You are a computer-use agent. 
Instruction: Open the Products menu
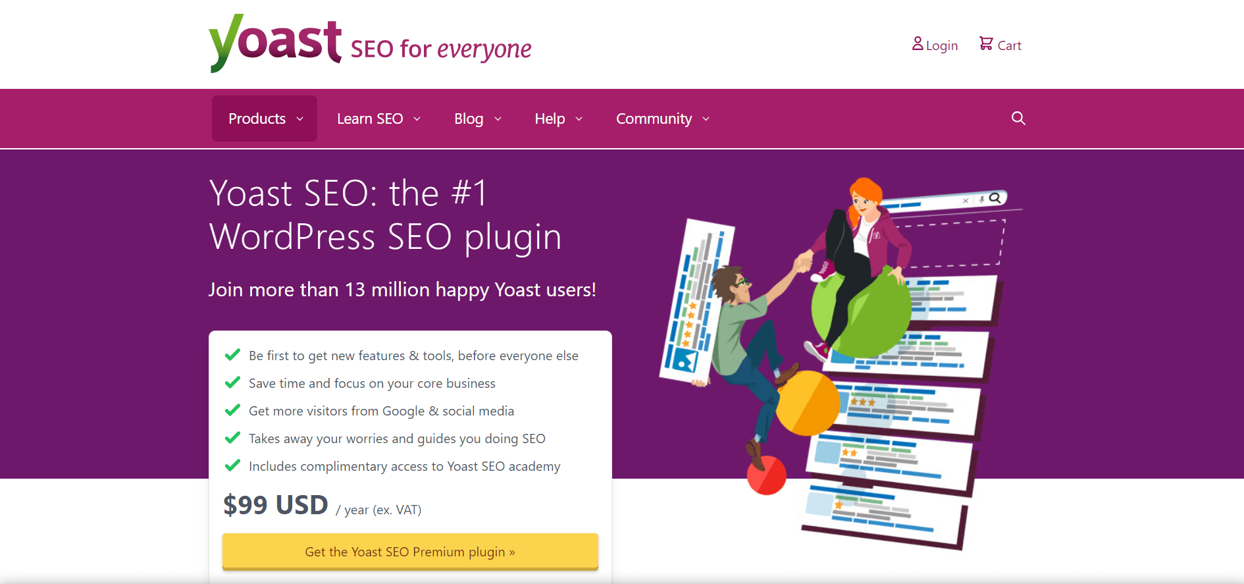265,119
